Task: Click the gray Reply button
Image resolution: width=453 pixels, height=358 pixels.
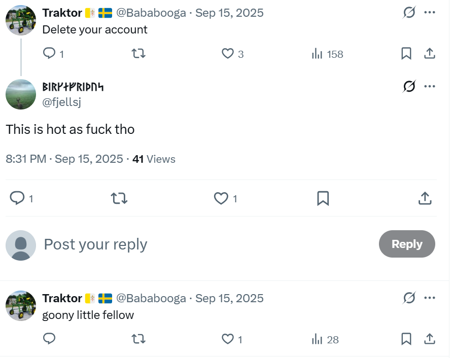Action: coord(407,244)
